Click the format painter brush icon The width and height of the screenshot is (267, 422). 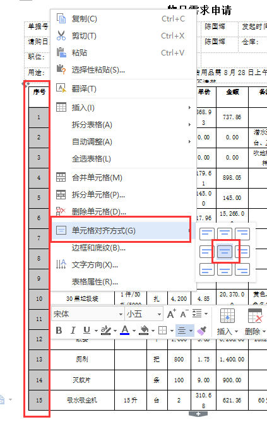202,331
